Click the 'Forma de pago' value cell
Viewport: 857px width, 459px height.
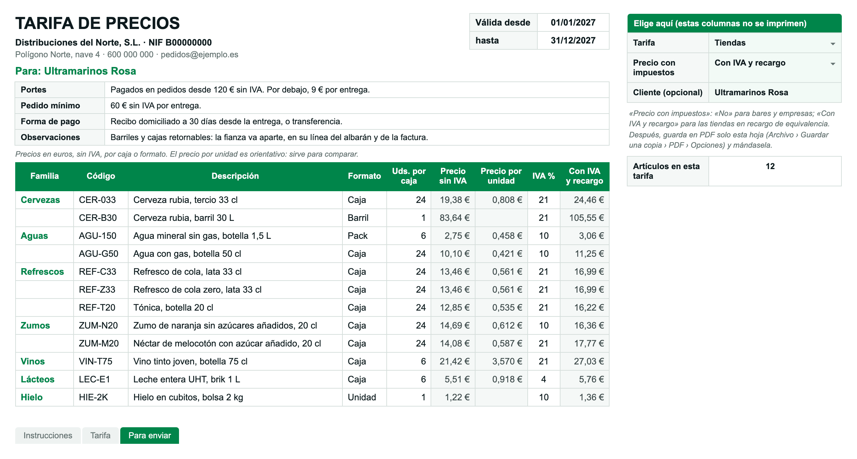(x=357, y=121)
